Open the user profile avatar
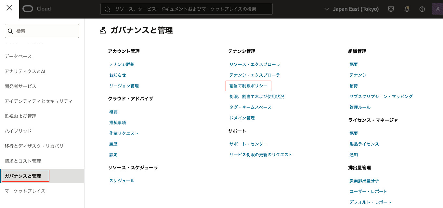 pos(437,9)
